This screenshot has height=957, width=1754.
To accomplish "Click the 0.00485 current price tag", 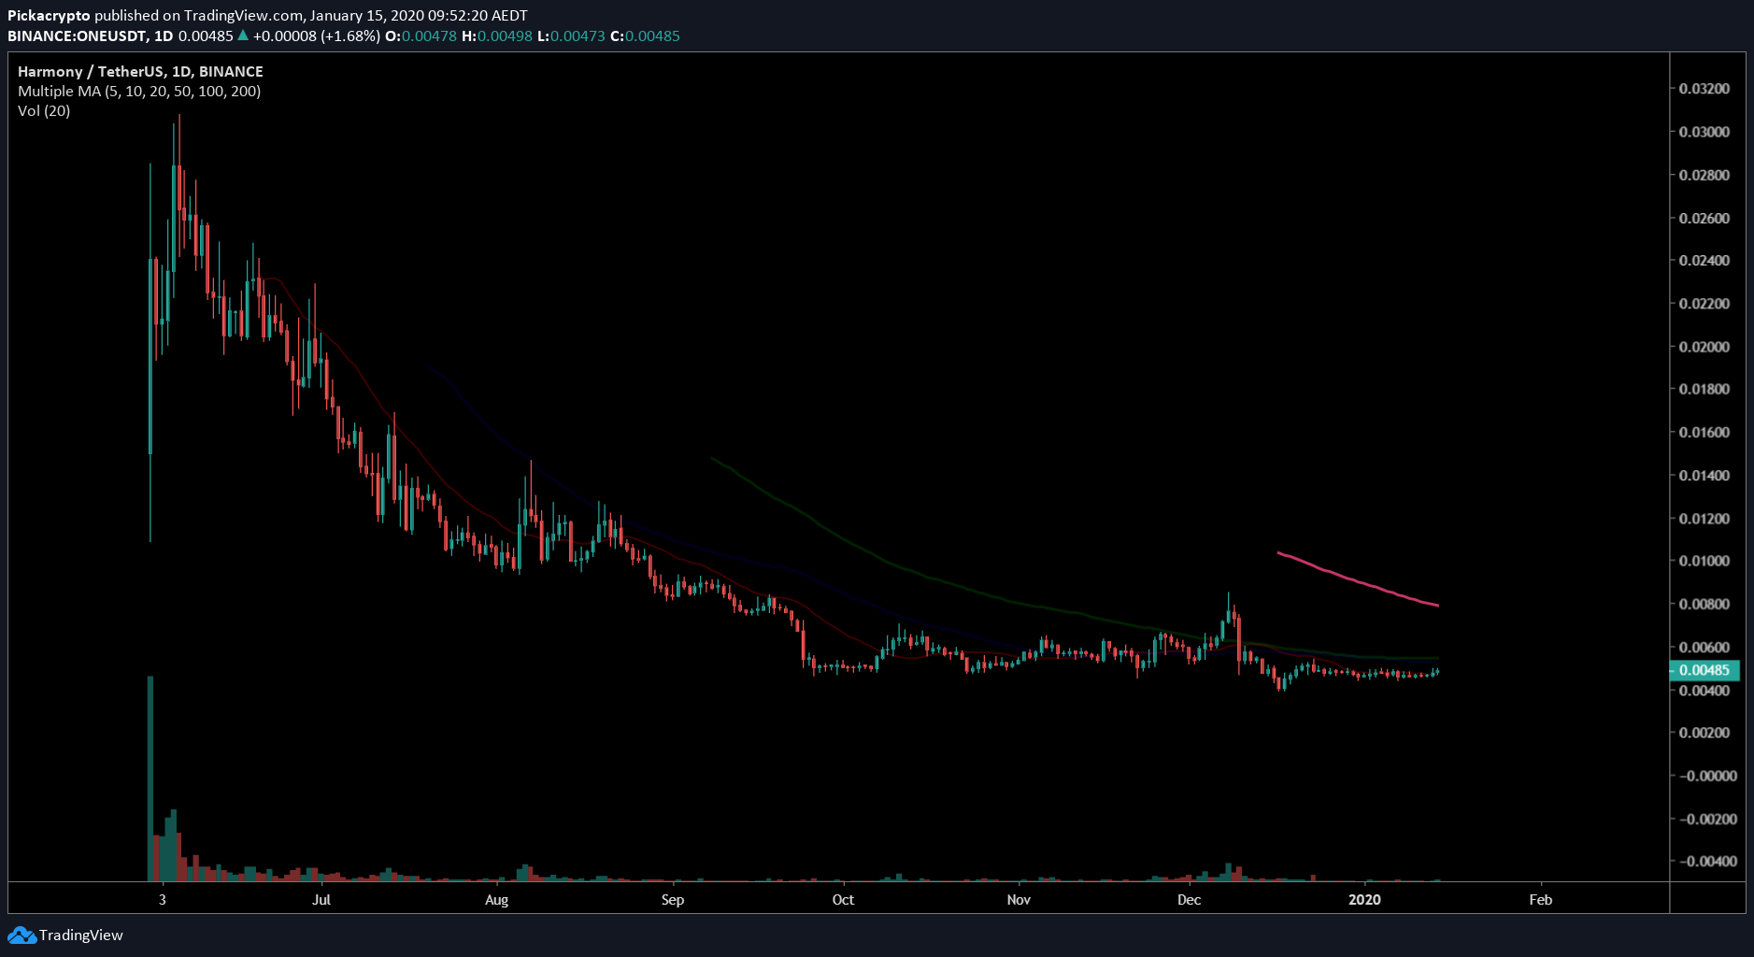I will (x=1704, y=670).
